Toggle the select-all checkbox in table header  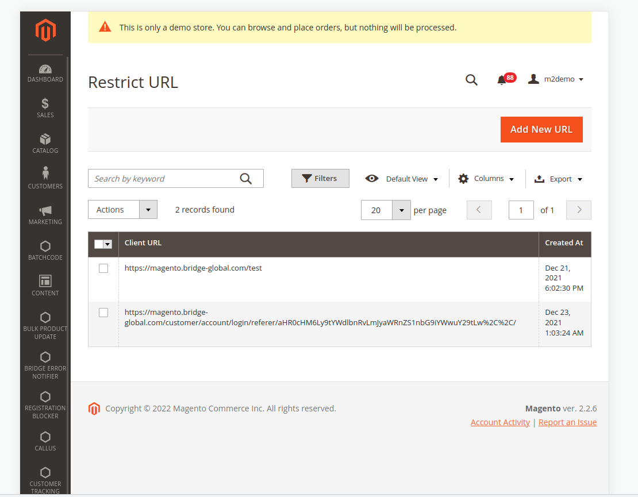pos(99,244)
